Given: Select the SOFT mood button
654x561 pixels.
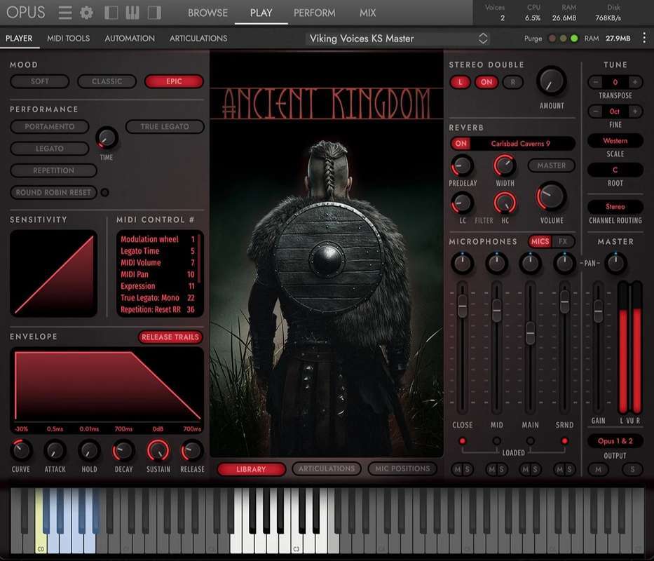Looking at the screenshot, I should 40,81.
